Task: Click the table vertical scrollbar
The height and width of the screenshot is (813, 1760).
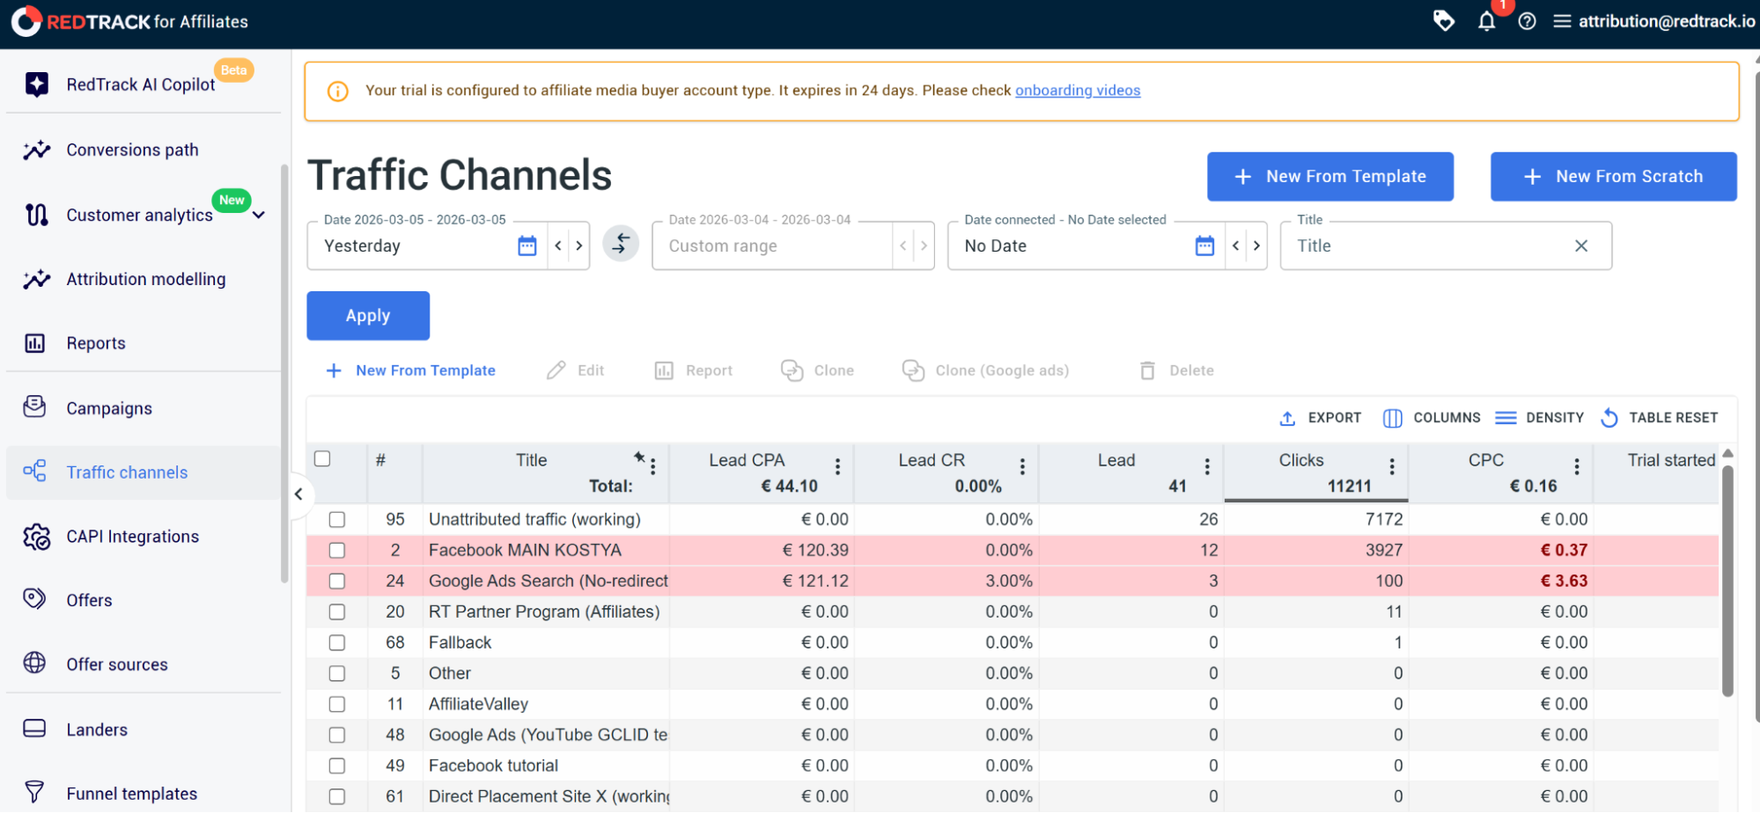Action: [1727, 581]
